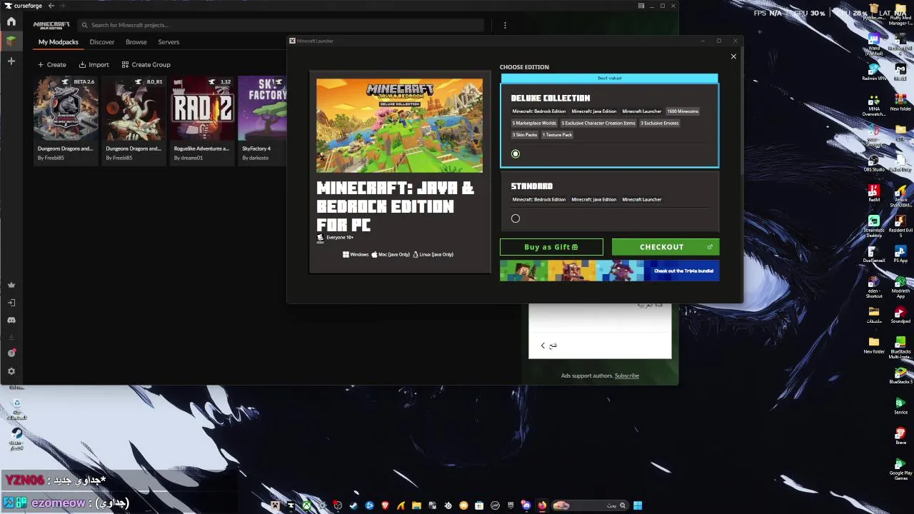Open the CurseForge settings gear icon

click(11, 371)
